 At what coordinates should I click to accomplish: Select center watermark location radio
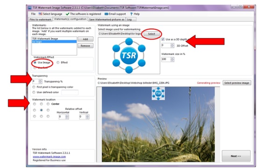coord(41,110)
